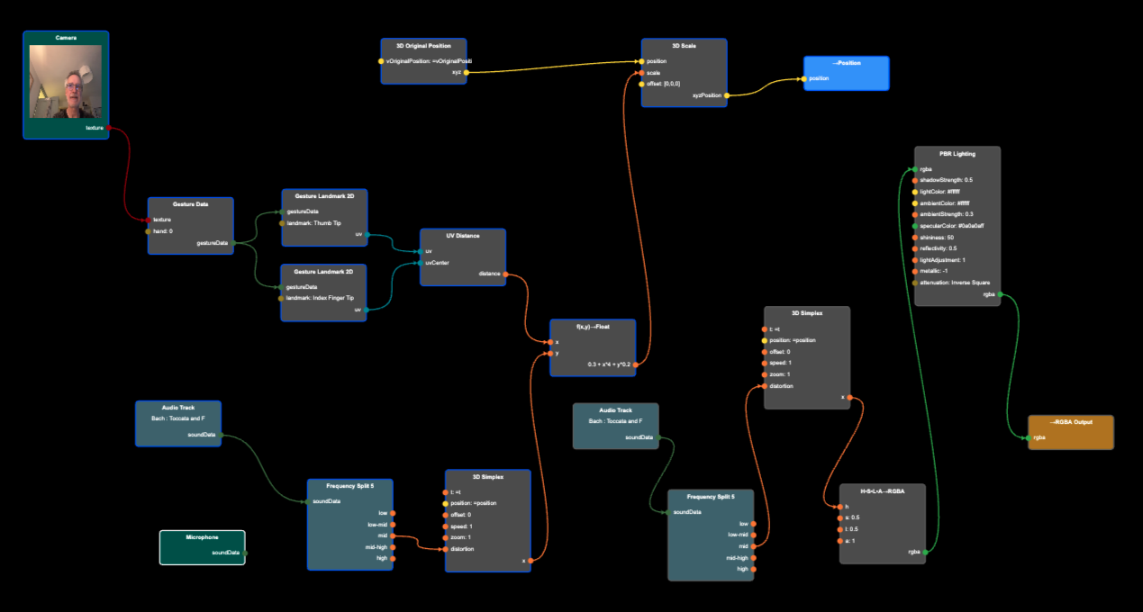Edit the 'lightAdjustment: 1' value
Viewport: 1143px width, 612px height.
942,260
